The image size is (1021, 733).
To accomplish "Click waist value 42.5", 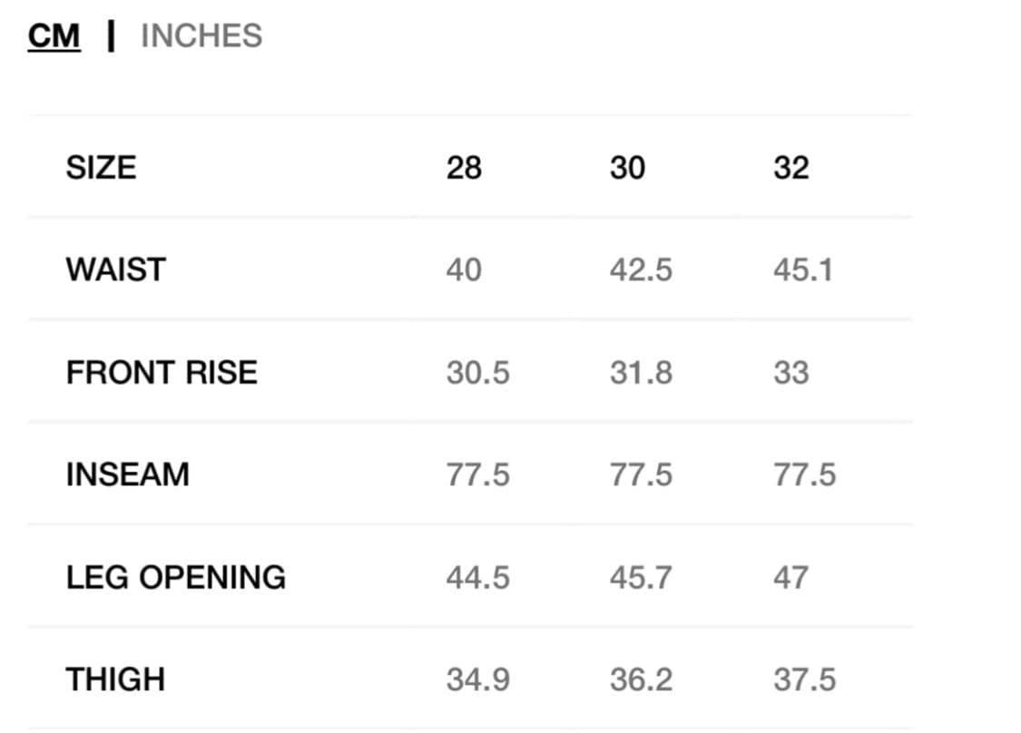I will (641, 270).
